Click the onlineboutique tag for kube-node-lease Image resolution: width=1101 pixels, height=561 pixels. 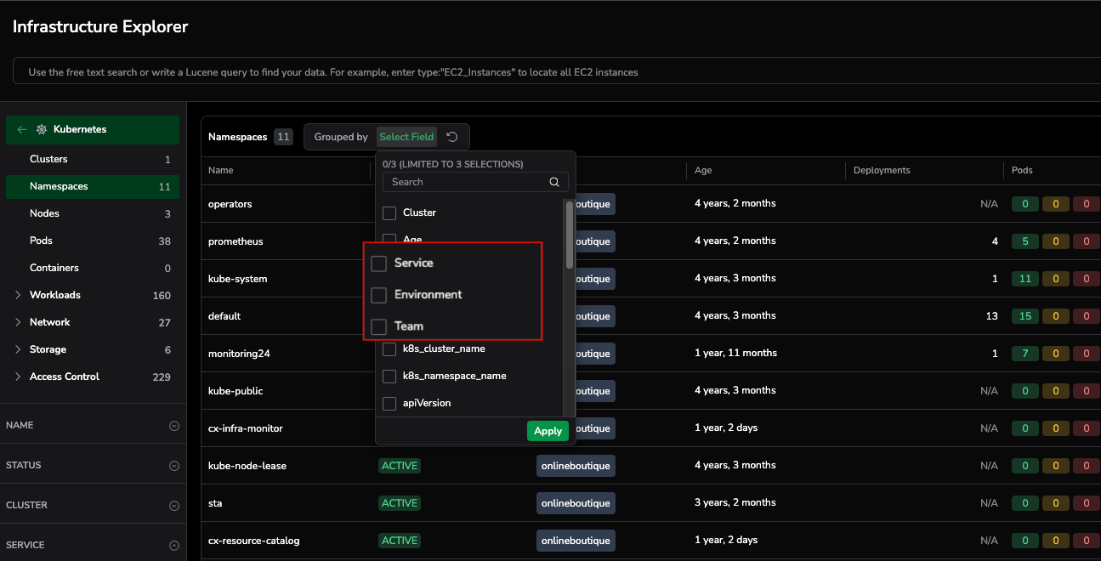(x=576, y=466)
